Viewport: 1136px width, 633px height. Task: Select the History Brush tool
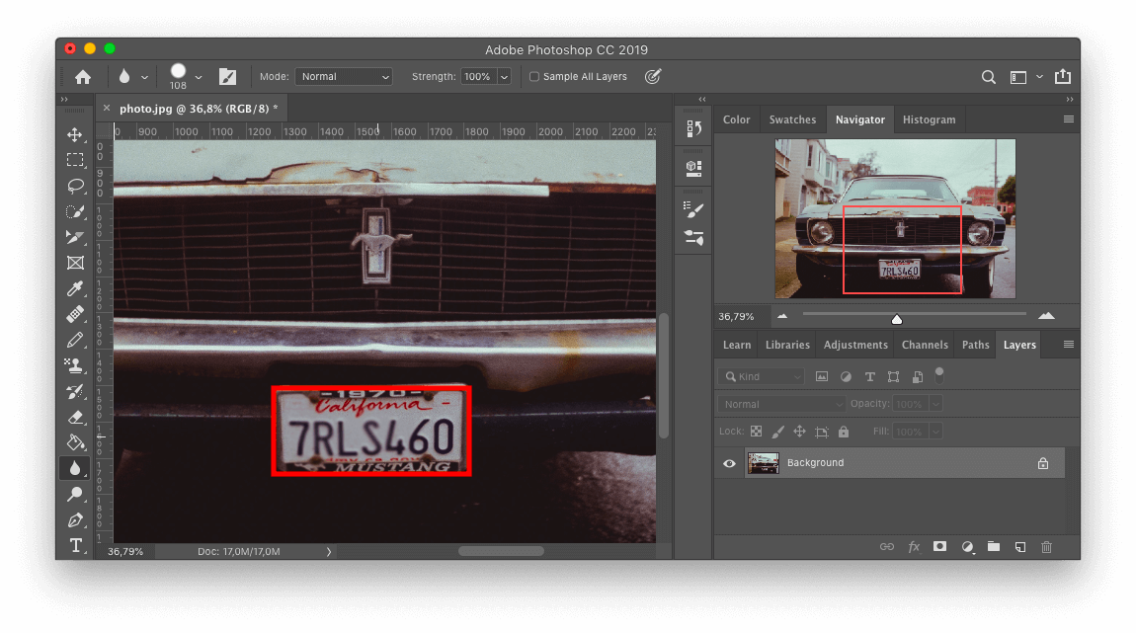pyautogui.click(x=75, y=391)
